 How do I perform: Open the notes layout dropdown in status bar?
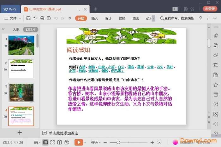click(x=37, y=142)
